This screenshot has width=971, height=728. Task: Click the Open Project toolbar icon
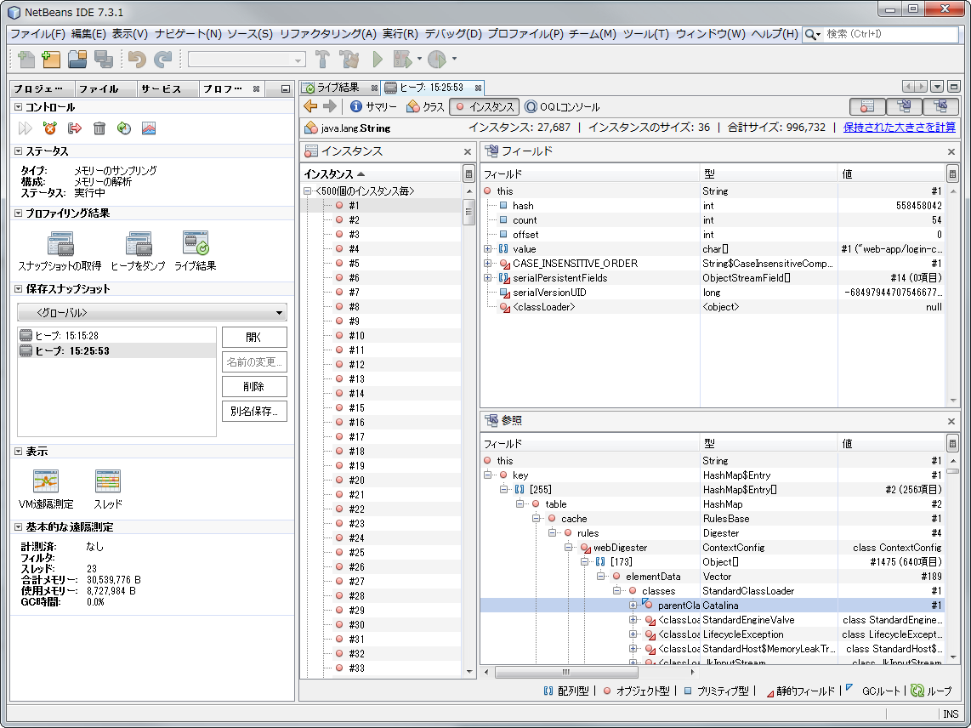click(x=77, y=59)
